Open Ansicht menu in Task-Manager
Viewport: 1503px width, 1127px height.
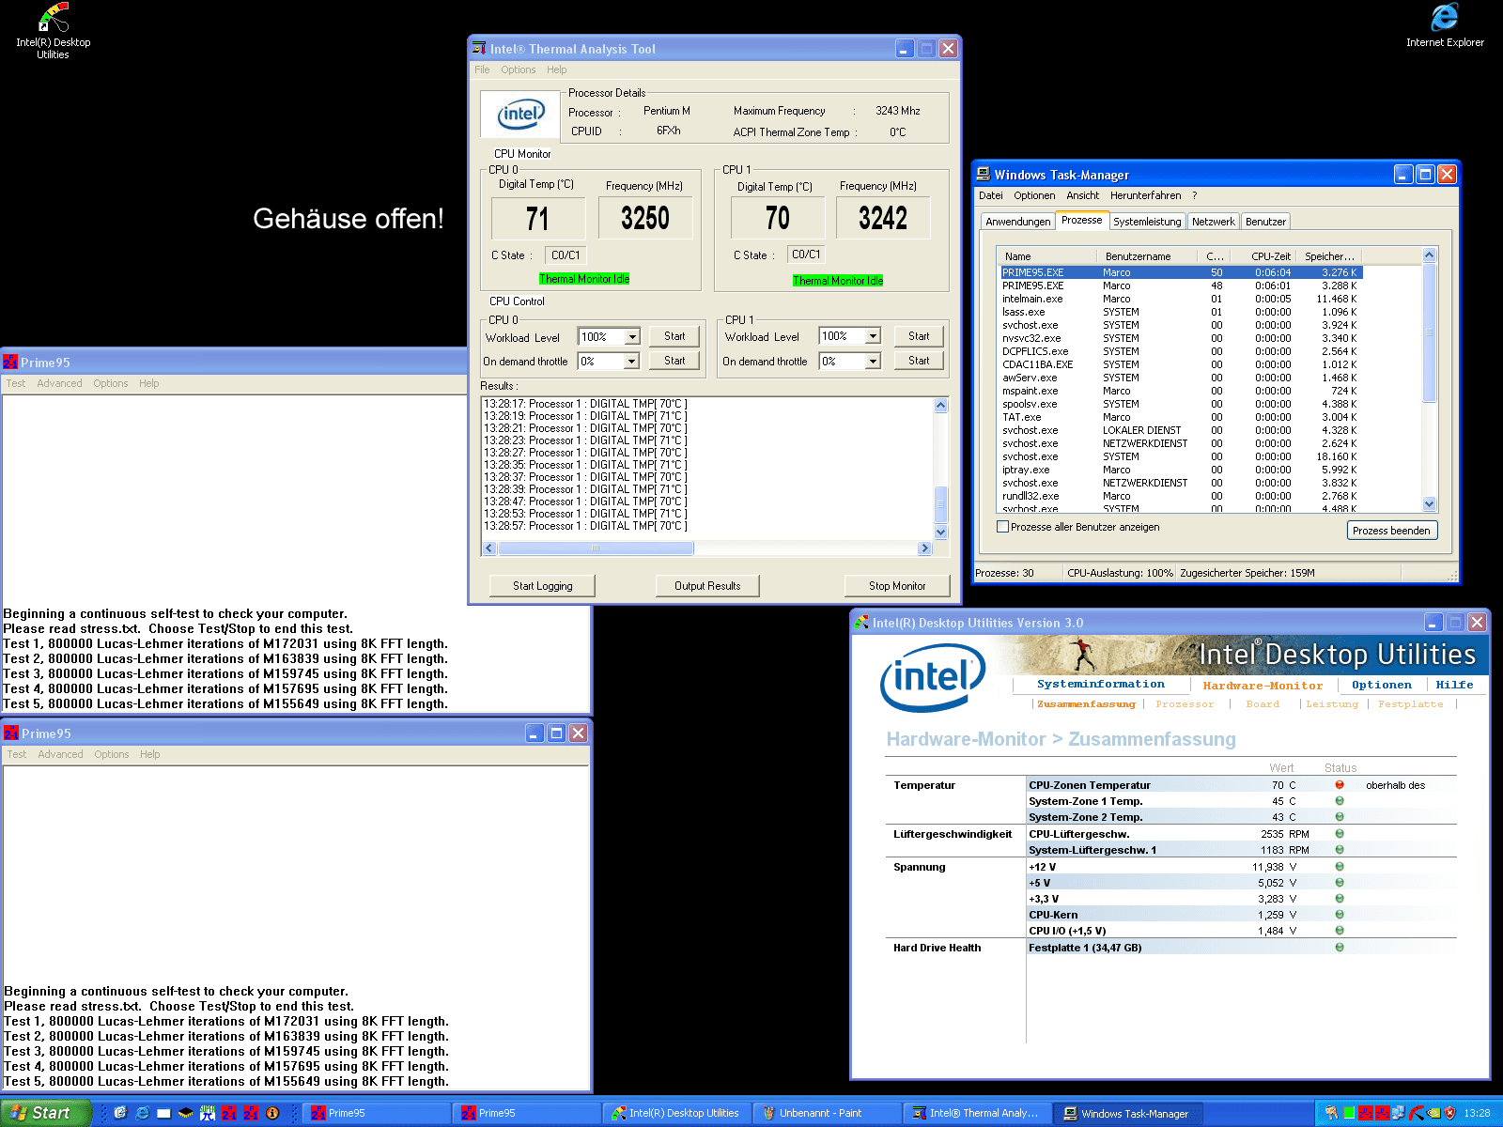(x=1082, y=195)
